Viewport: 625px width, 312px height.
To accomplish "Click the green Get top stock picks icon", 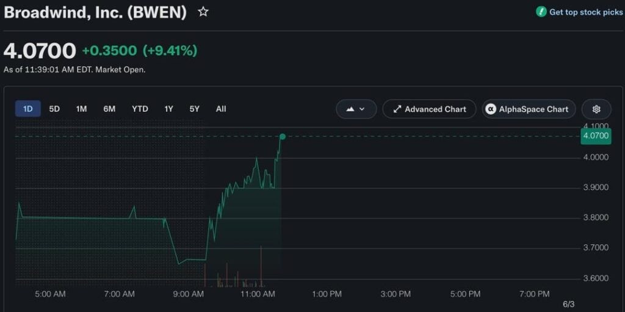I will [x=541, y=12].
